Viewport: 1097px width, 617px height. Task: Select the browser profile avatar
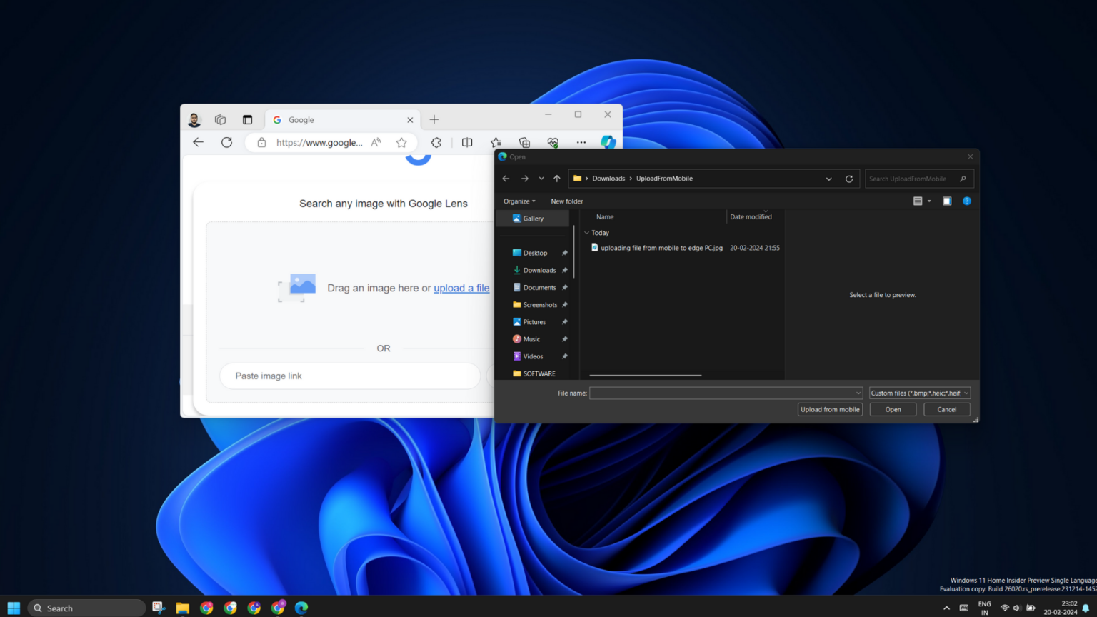[x=194, y=119]
